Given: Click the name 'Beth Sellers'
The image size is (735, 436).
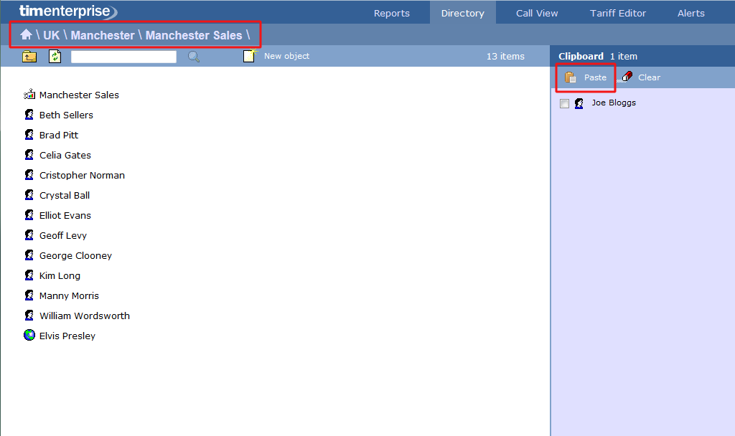Looking at the screenshot, I should tap(66, 115).
